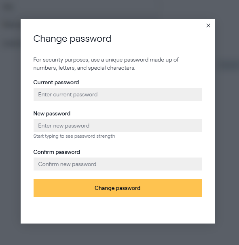Click the password strength hint text
The height and width of the screenshot is (245, 239).
[x=74, y=136]
